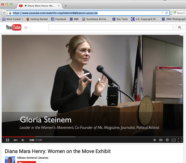
Task: Skip to the next video
Action: [15, 140]
